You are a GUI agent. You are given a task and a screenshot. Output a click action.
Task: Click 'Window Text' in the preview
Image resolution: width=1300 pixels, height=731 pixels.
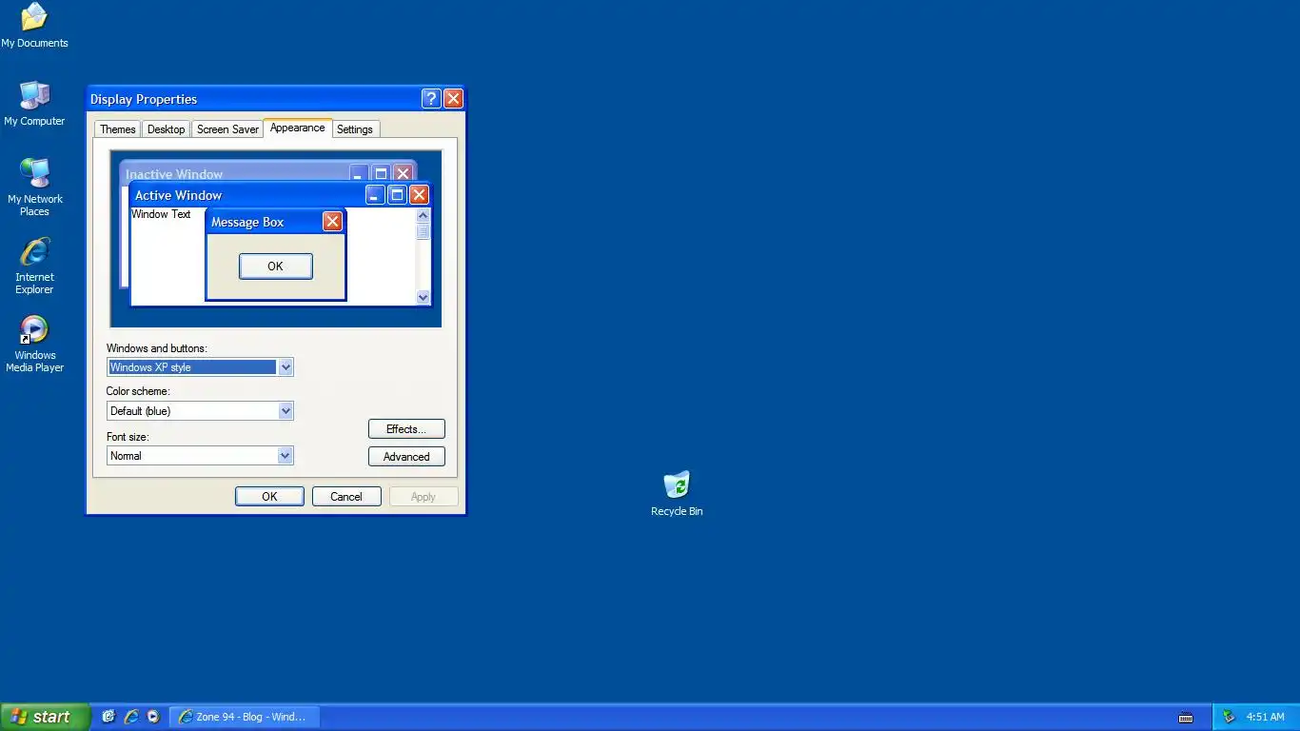161,214
